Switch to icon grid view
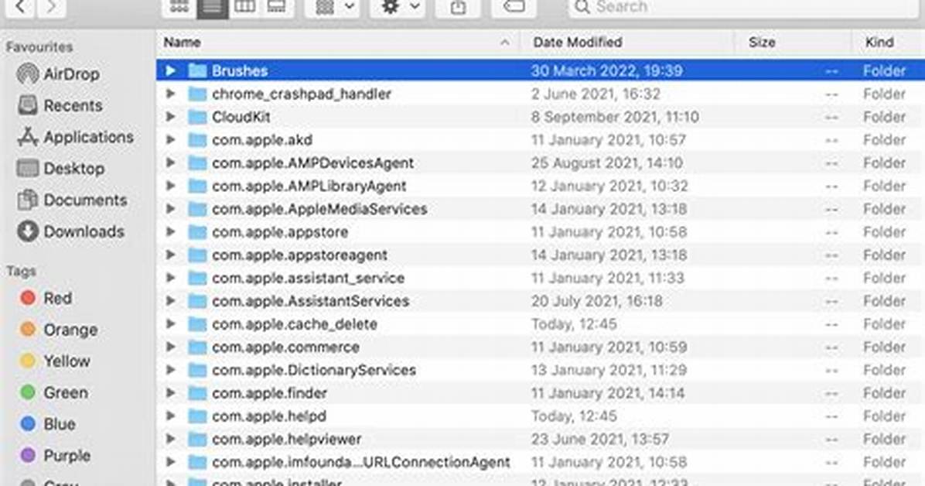 (x=179, y=7)
